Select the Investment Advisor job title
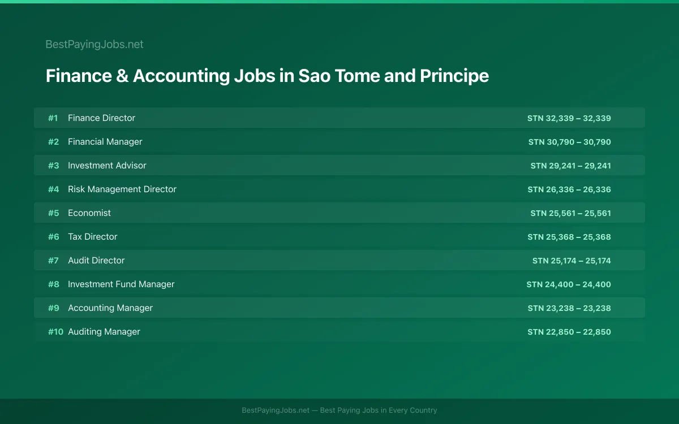The height and width of the screenshot is (424, 679). [107, 165]
